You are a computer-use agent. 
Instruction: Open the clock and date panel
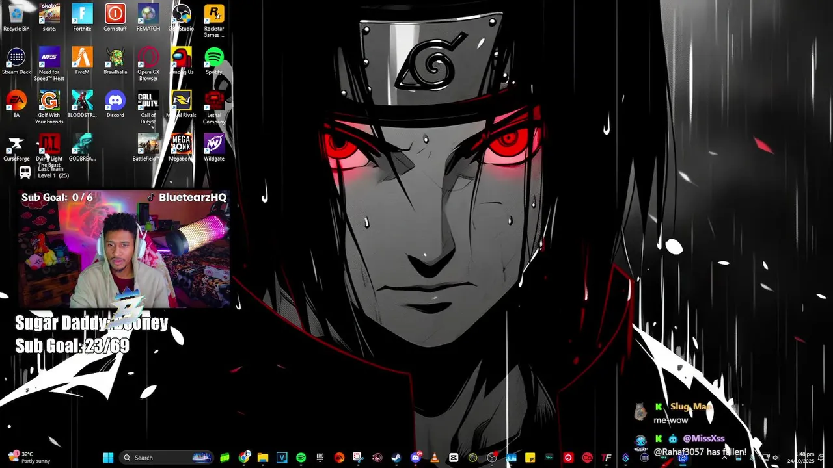pos(800,458)
